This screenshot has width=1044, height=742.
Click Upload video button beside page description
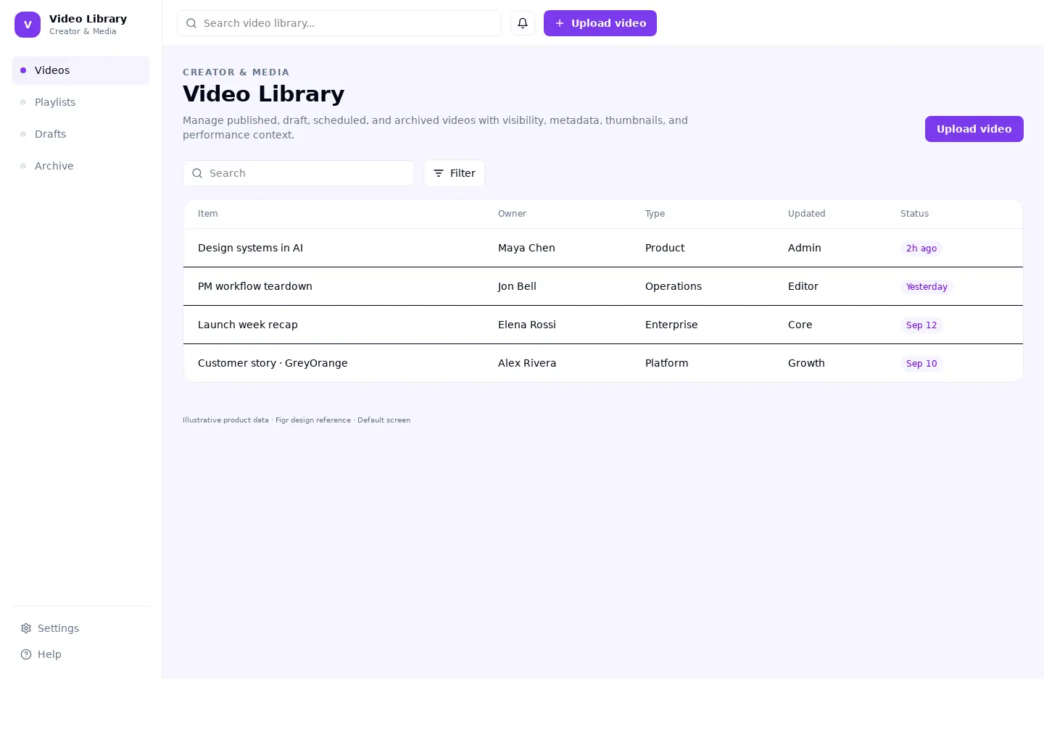point(974,129)
